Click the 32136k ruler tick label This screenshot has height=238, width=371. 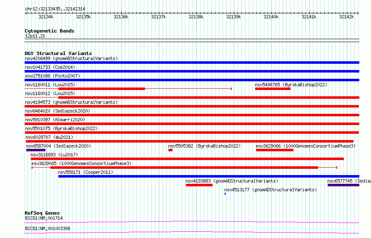[121, 17]
